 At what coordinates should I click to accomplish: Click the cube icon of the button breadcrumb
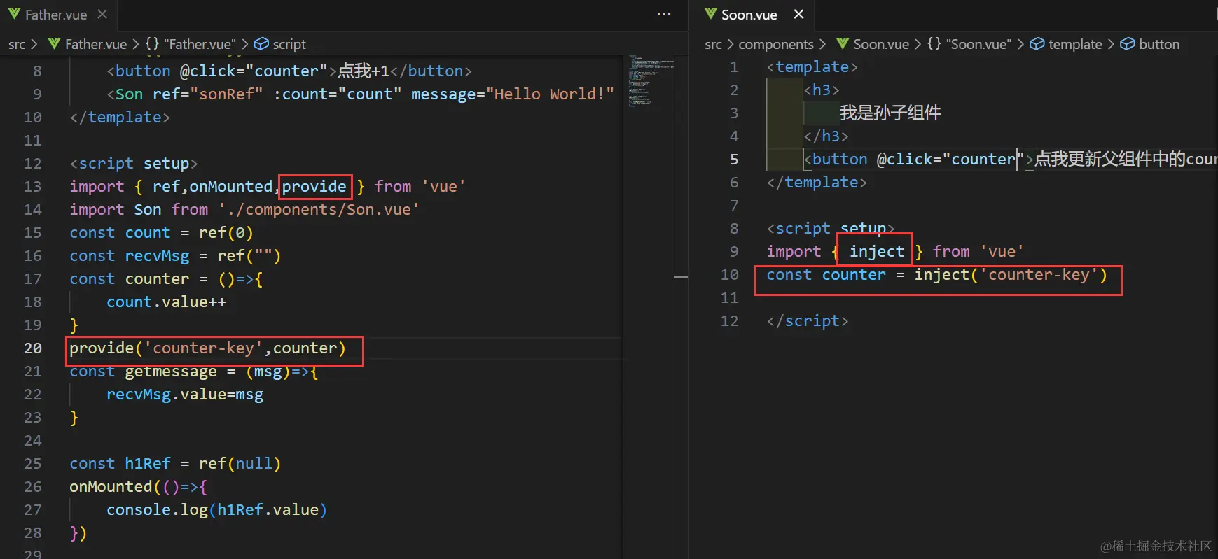1127,44
